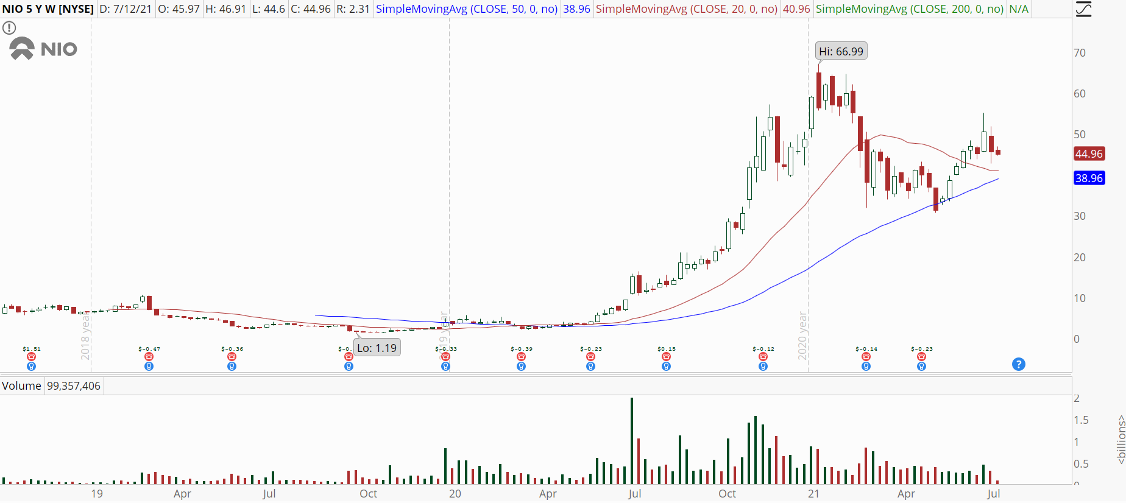Click the red earnings phone icon under $0.15

[x=666, y=357]
